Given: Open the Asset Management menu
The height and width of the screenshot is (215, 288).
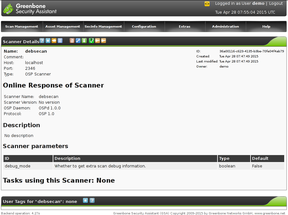Looking at the screenshot, I should click(x=63, y=26).
